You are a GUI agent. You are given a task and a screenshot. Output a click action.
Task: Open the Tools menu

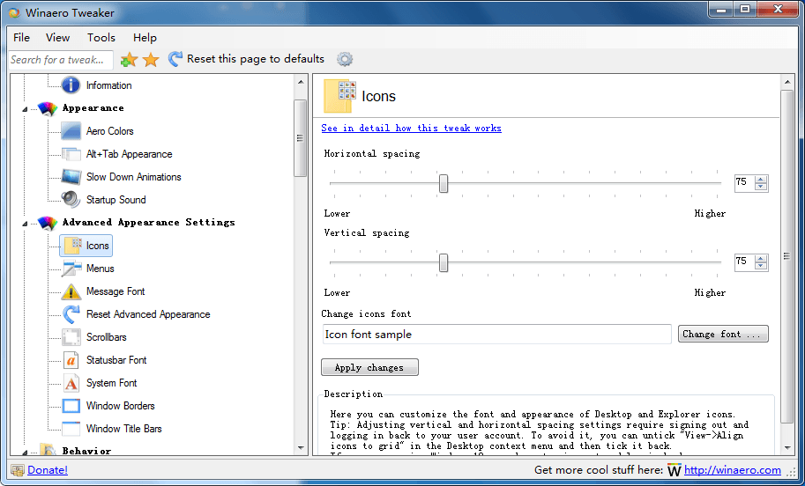[x=101, y=38]
